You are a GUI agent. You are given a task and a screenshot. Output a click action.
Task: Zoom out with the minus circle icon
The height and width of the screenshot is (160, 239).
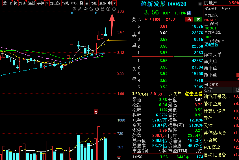tap(114, 9)
